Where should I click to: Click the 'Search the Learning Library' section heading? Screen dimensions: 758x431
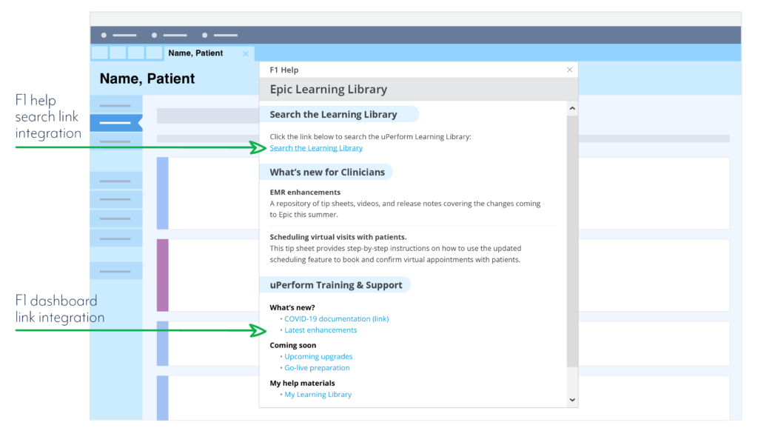click(x=334, y=115)
